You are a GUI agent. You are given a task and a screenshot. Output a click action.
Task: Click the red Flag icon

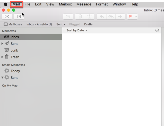pos(130,16)
